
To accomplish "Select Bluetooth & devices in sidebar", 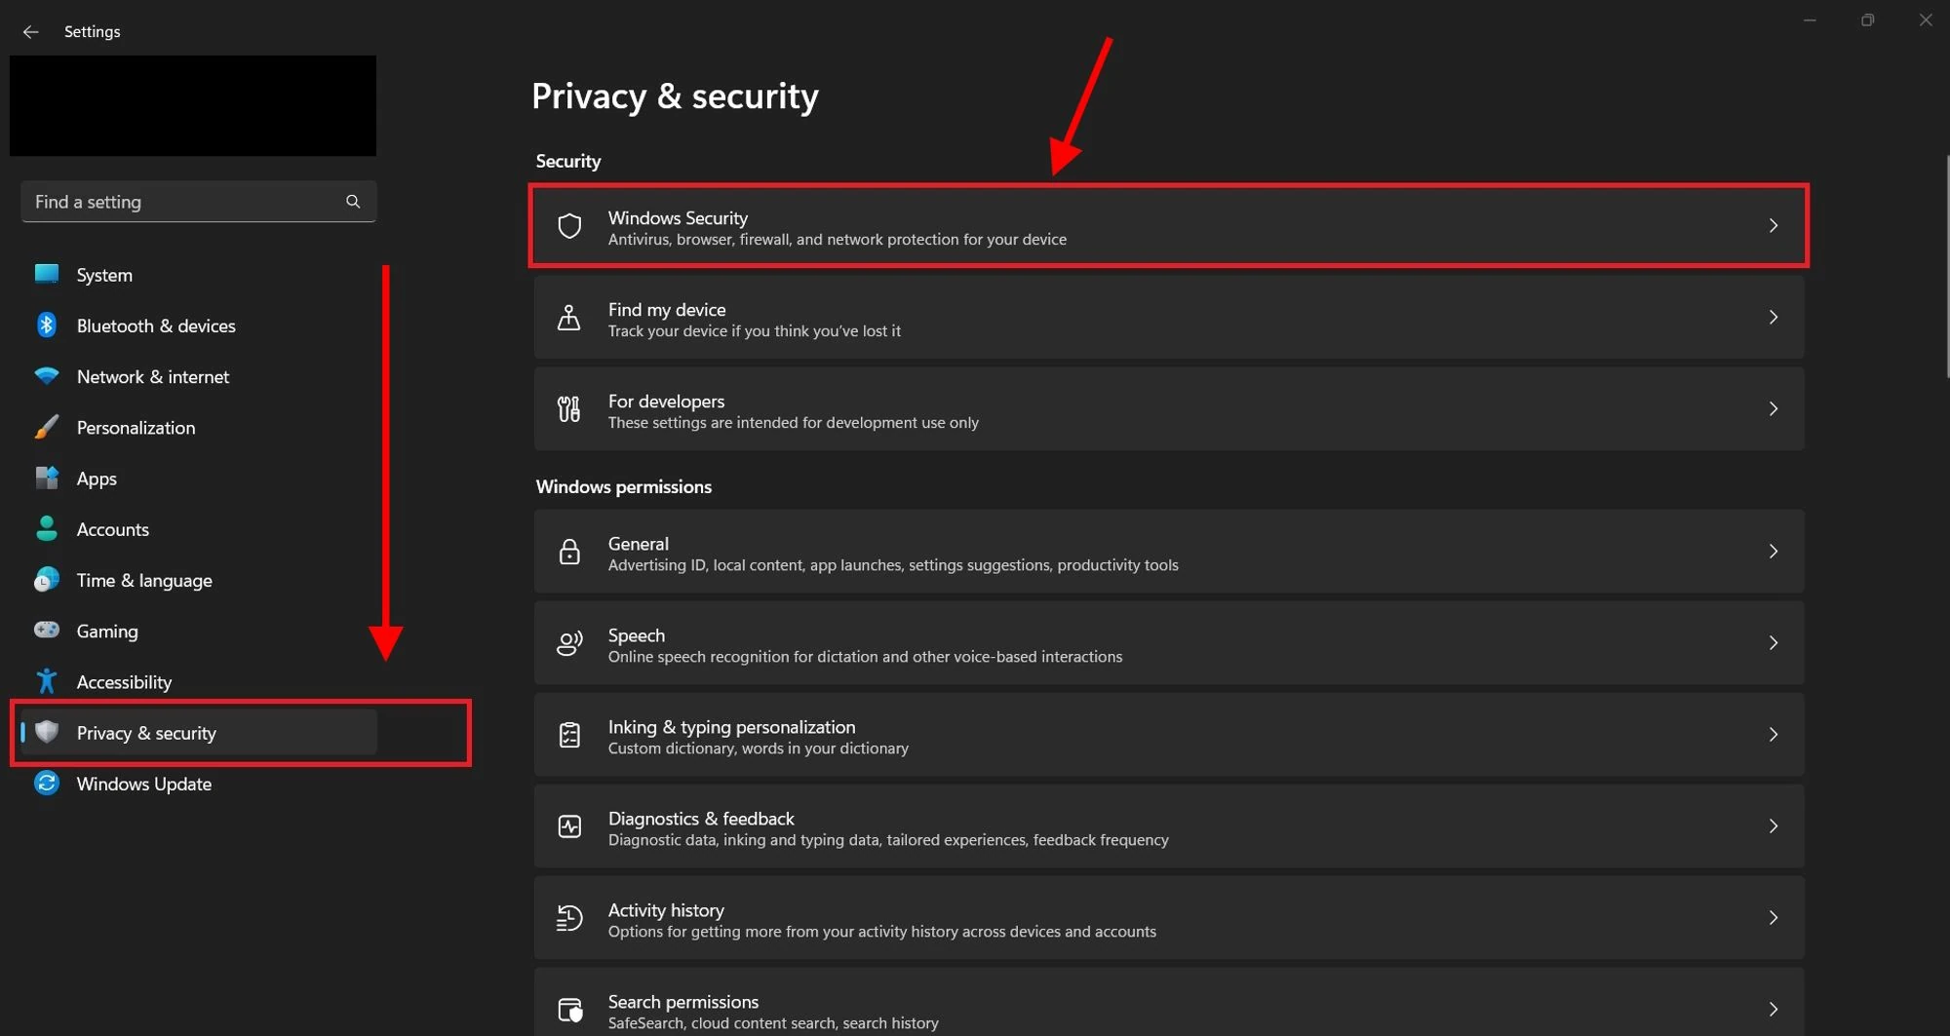I will click(x=156, y=326).
